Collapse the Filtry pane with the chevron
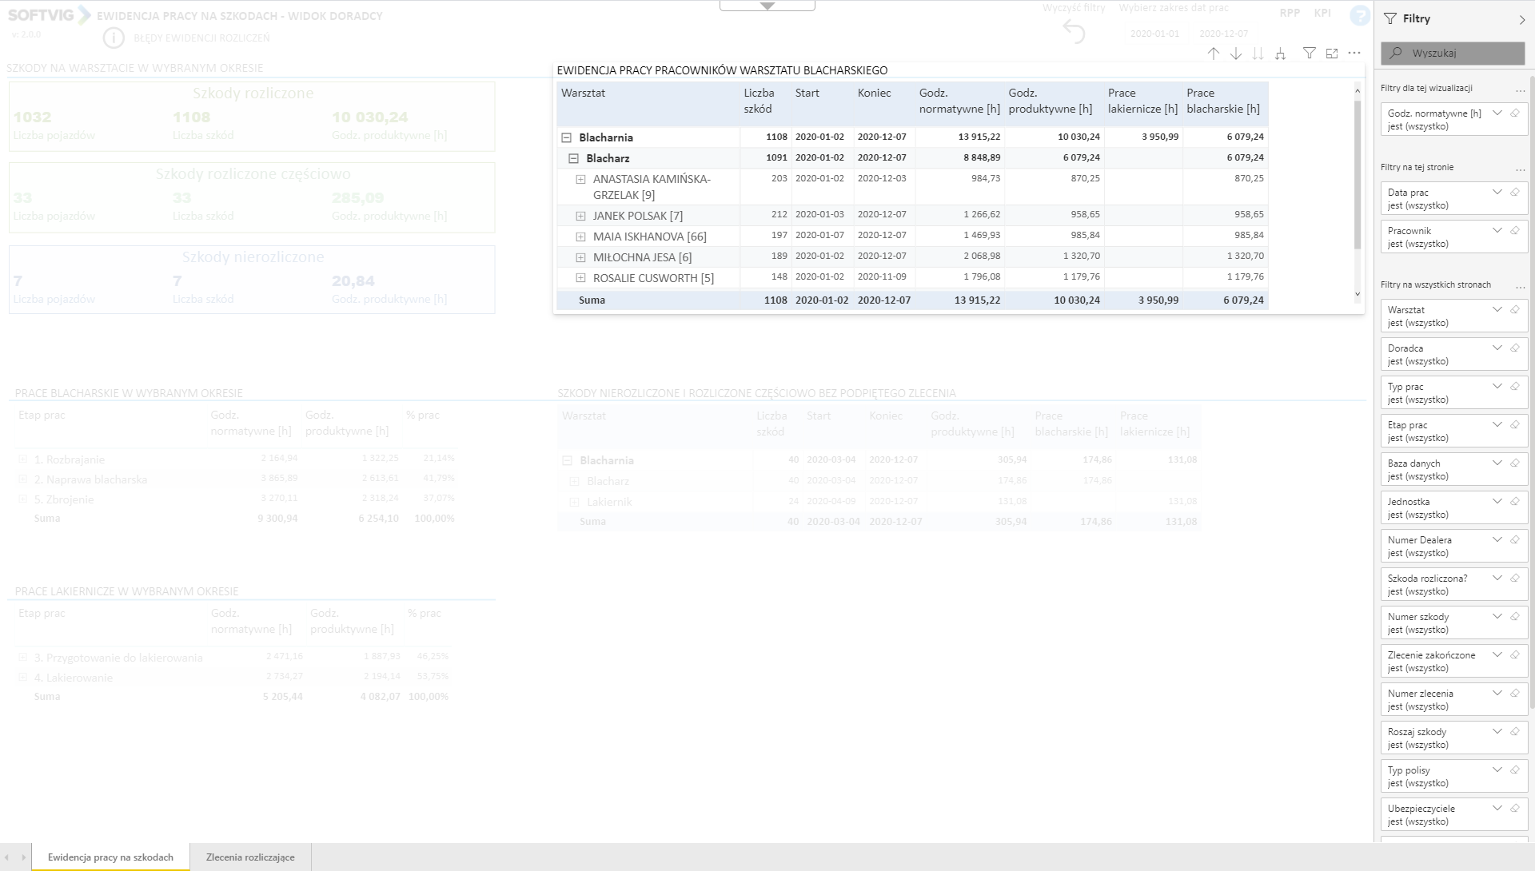Screen dimensions: 1535x871 [1521, 19]
